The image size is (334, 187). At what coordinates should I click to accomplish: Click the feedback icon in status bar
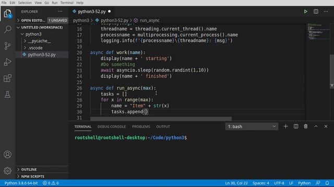point(318,183)
